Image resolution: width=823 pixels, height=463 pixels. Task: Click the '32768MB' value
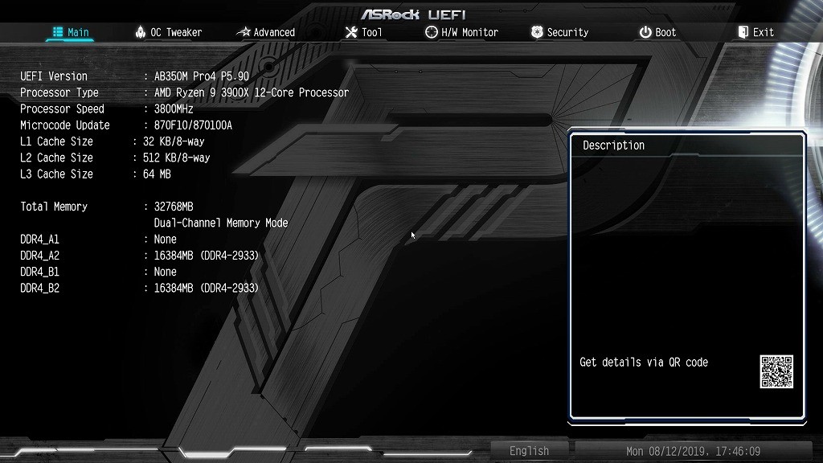[174, 207]
